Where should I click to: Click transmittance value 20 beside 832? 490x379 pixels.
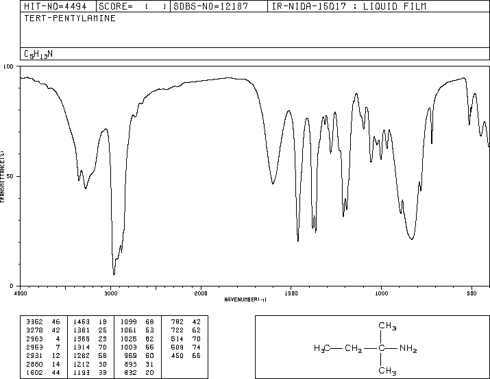[149, 372]
